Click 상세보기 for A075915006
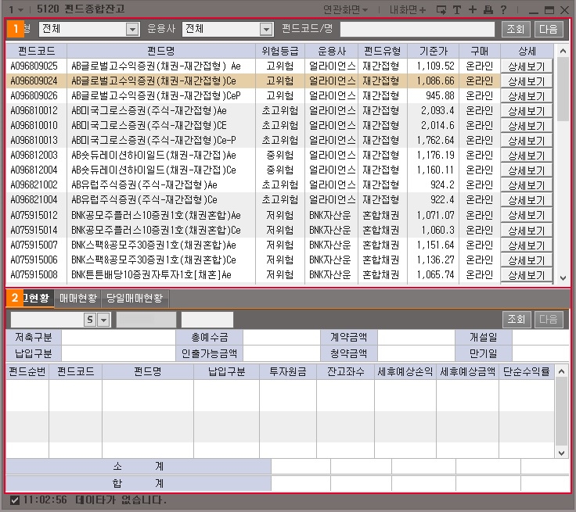Image resolution: width=576 pixels, height=512 pixels. (527, 260)
